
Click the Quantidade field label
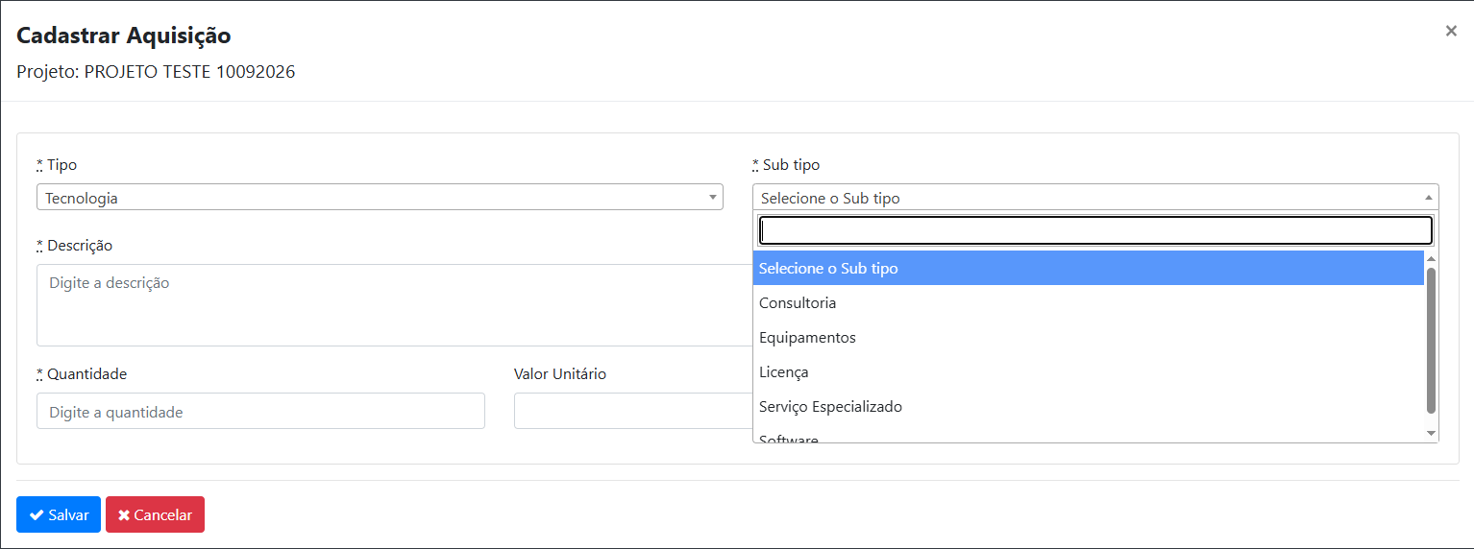tap(82, 374)
